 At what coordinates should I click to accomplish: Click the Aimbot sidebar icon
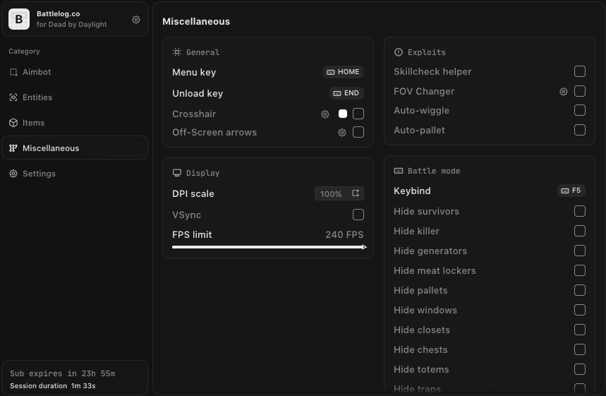click(x=13, y=72)
